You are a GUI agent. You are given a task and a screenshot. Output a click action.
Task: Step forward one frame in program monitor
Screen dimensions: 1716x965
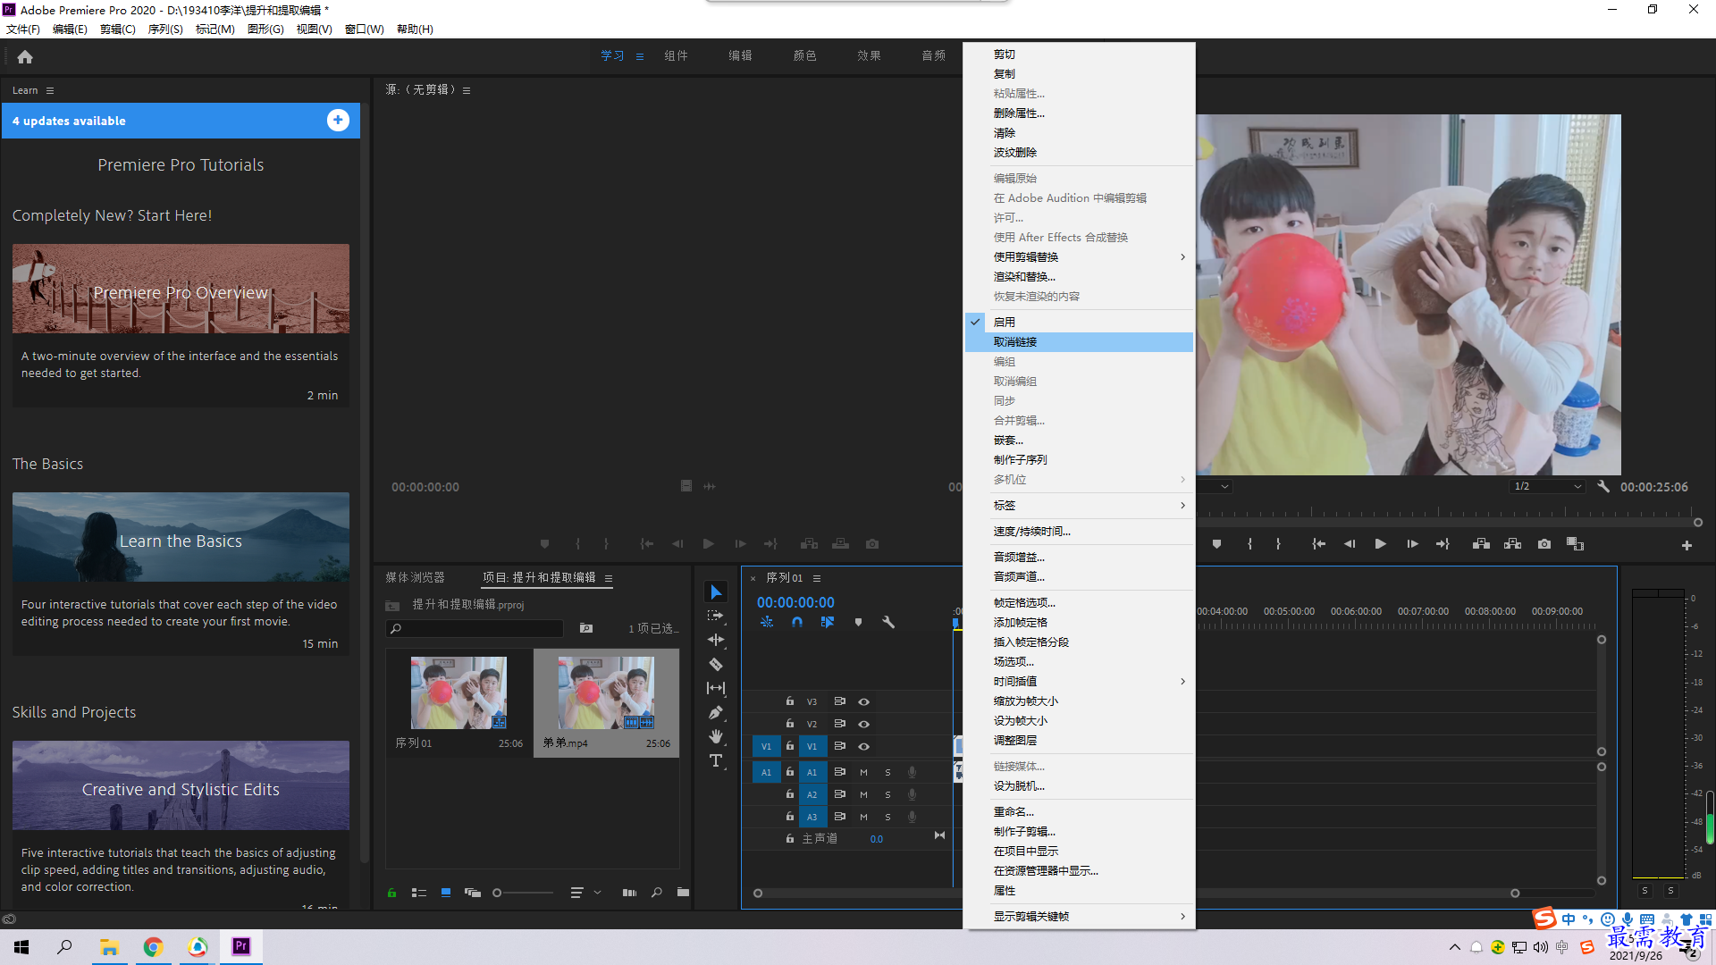pyautogui.click(x=1412, y=543)
